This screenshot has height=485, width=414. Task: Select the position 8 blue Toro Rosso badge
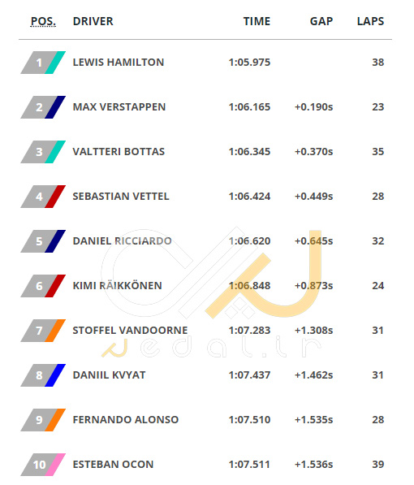pos(43,375)
